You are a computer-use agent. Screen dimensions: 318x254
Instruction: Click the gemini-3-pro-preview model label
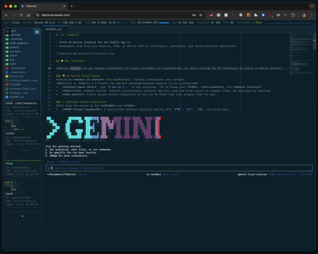coord(252,174)
